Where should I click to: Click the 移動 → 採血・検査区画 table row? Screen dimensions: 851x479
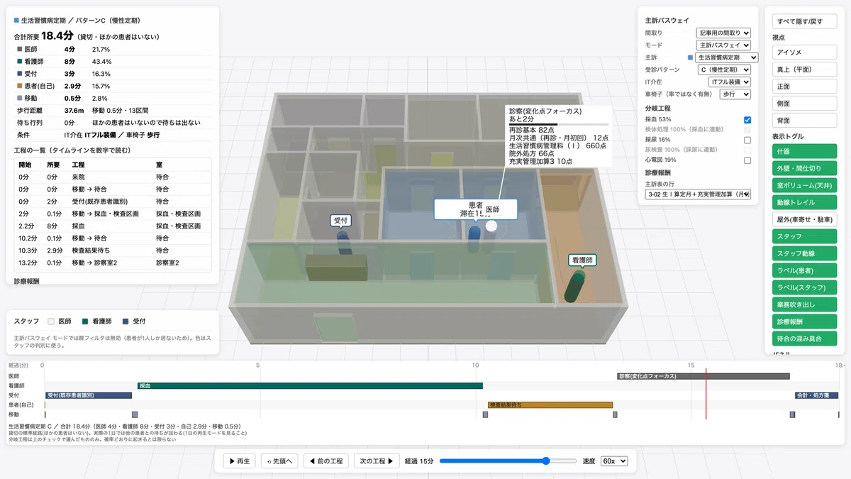point(112,214)
